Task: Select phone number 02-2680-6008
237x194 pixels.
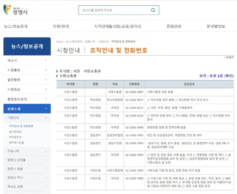Action: [x=134, y=127]
